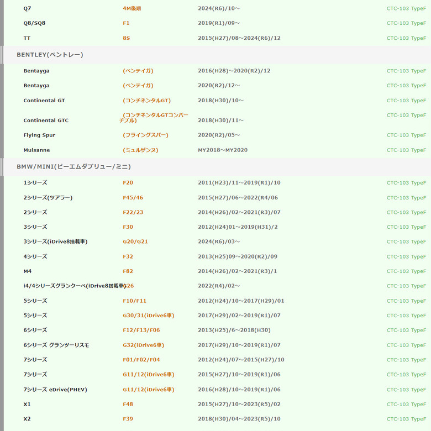Open the CTC-103 TypeF link for Q7
The image size is (431, 431).
click(406, 8)
